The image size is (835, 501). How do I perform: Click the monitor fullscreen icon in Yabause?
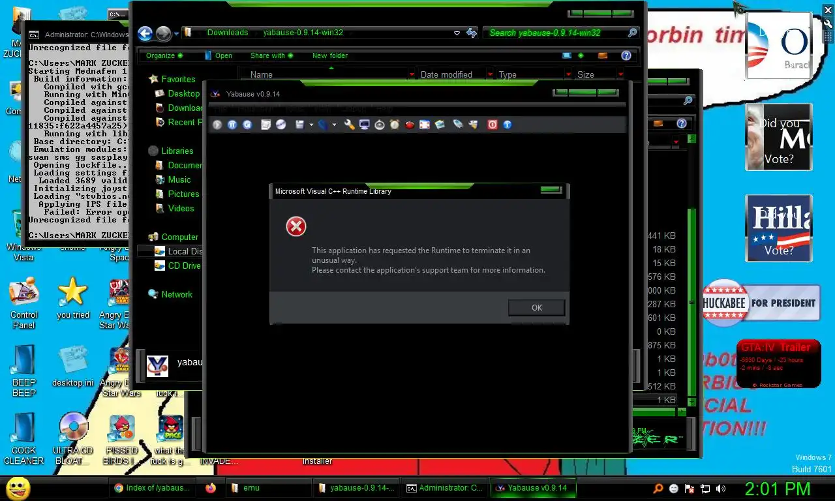364,125
